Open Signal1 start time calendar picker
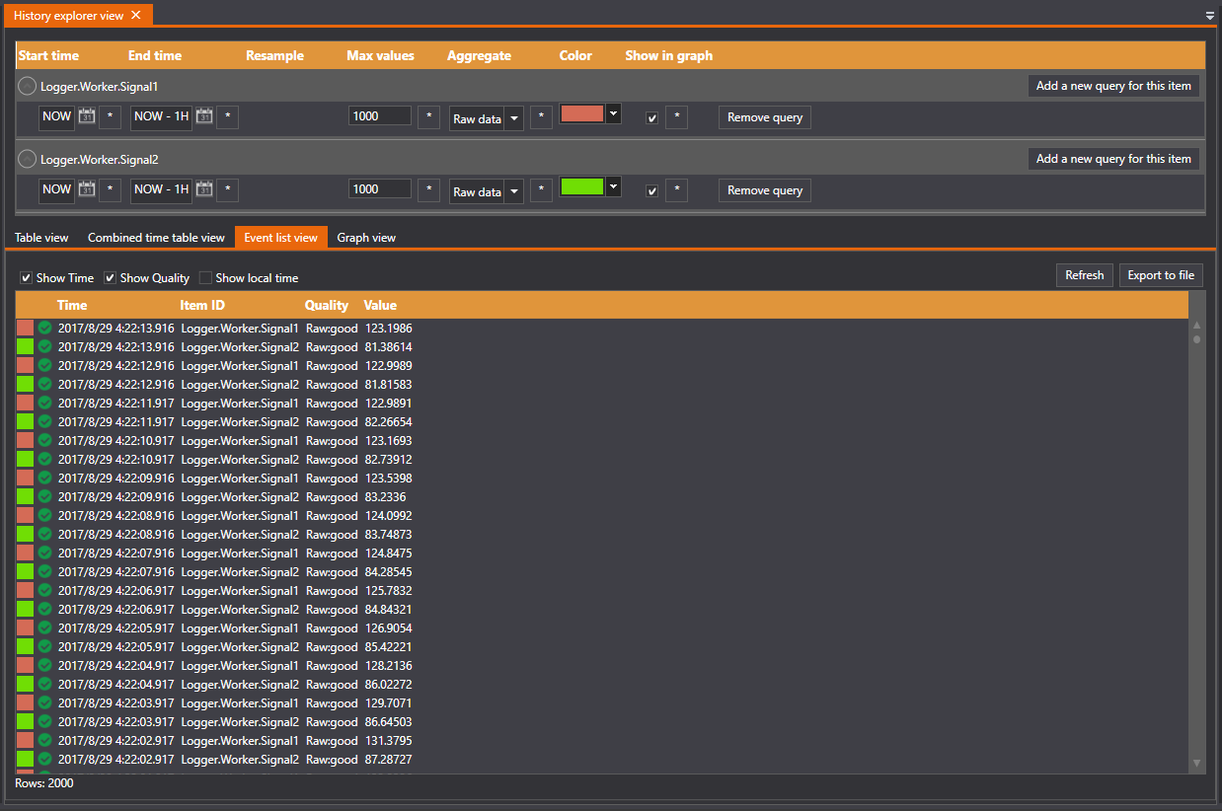This screenshot has width=1222, height=811. 87,116
